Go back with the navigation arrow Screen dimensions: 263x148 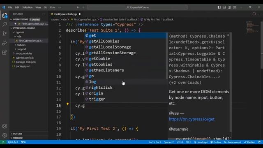(x=78, y=7)
